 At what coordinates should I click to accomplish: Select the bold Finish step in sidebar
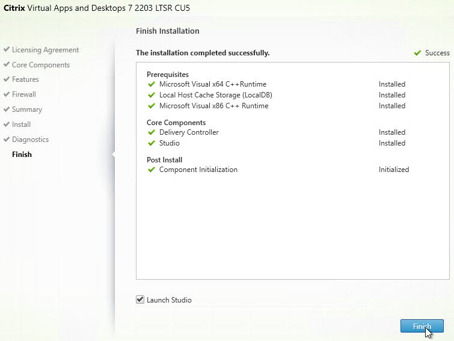tap(22, 155)
